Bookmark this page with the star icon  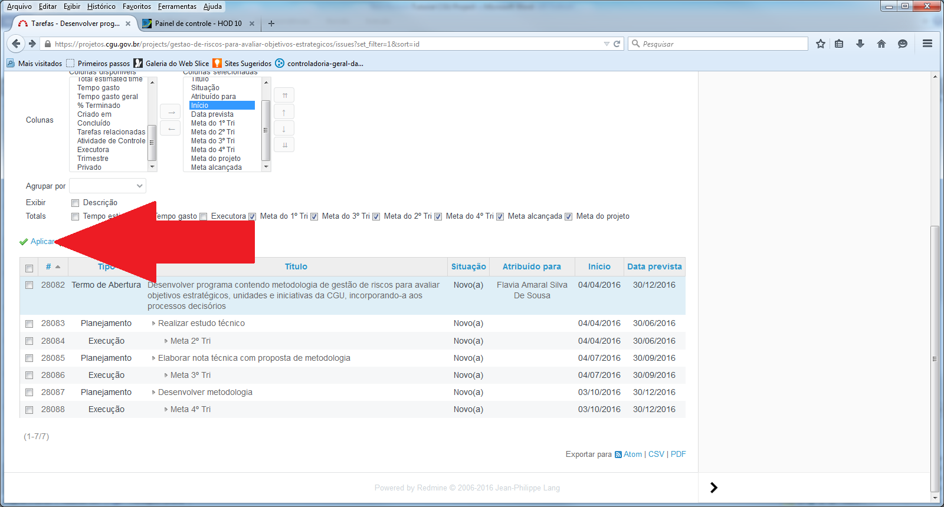coord(820,44)
